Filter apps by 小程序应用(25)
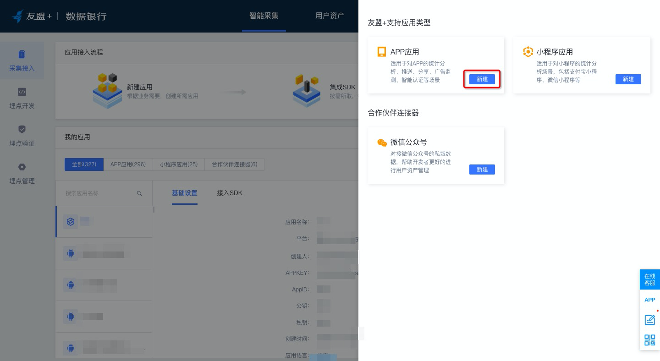 click(x=179, y=164)
